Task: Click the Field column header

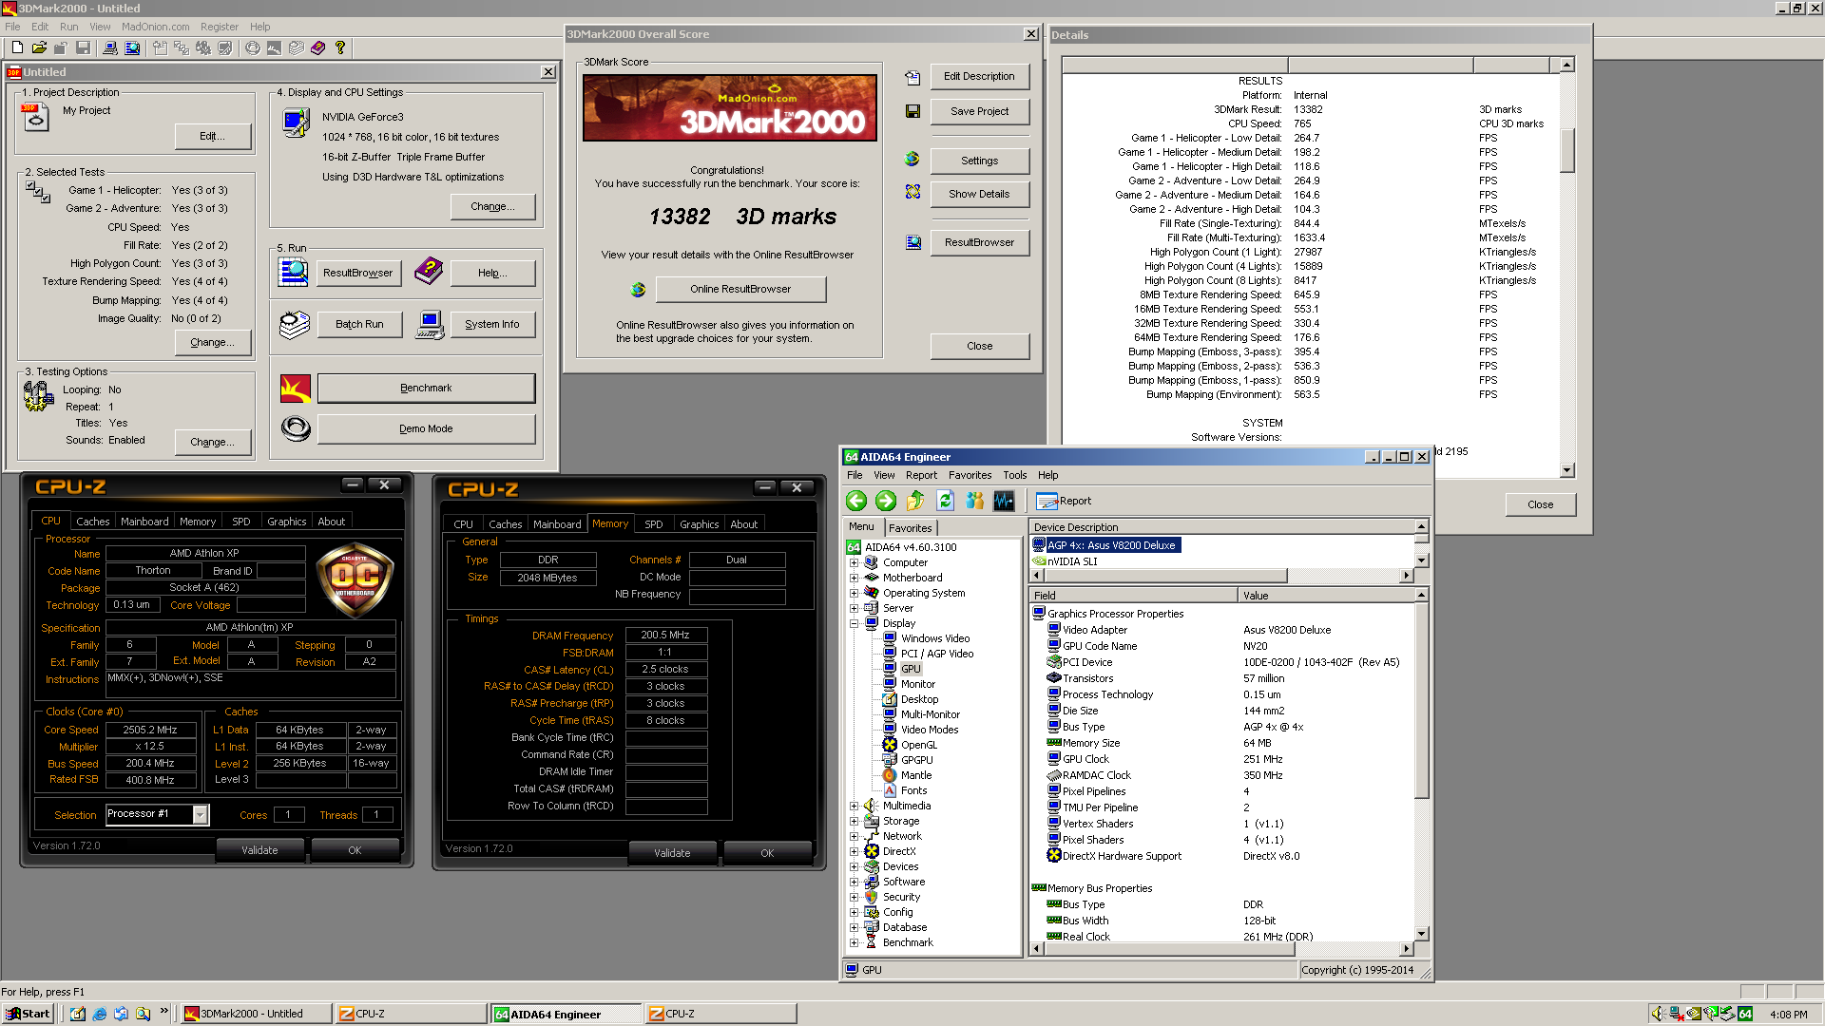Action: point(1134,596)
